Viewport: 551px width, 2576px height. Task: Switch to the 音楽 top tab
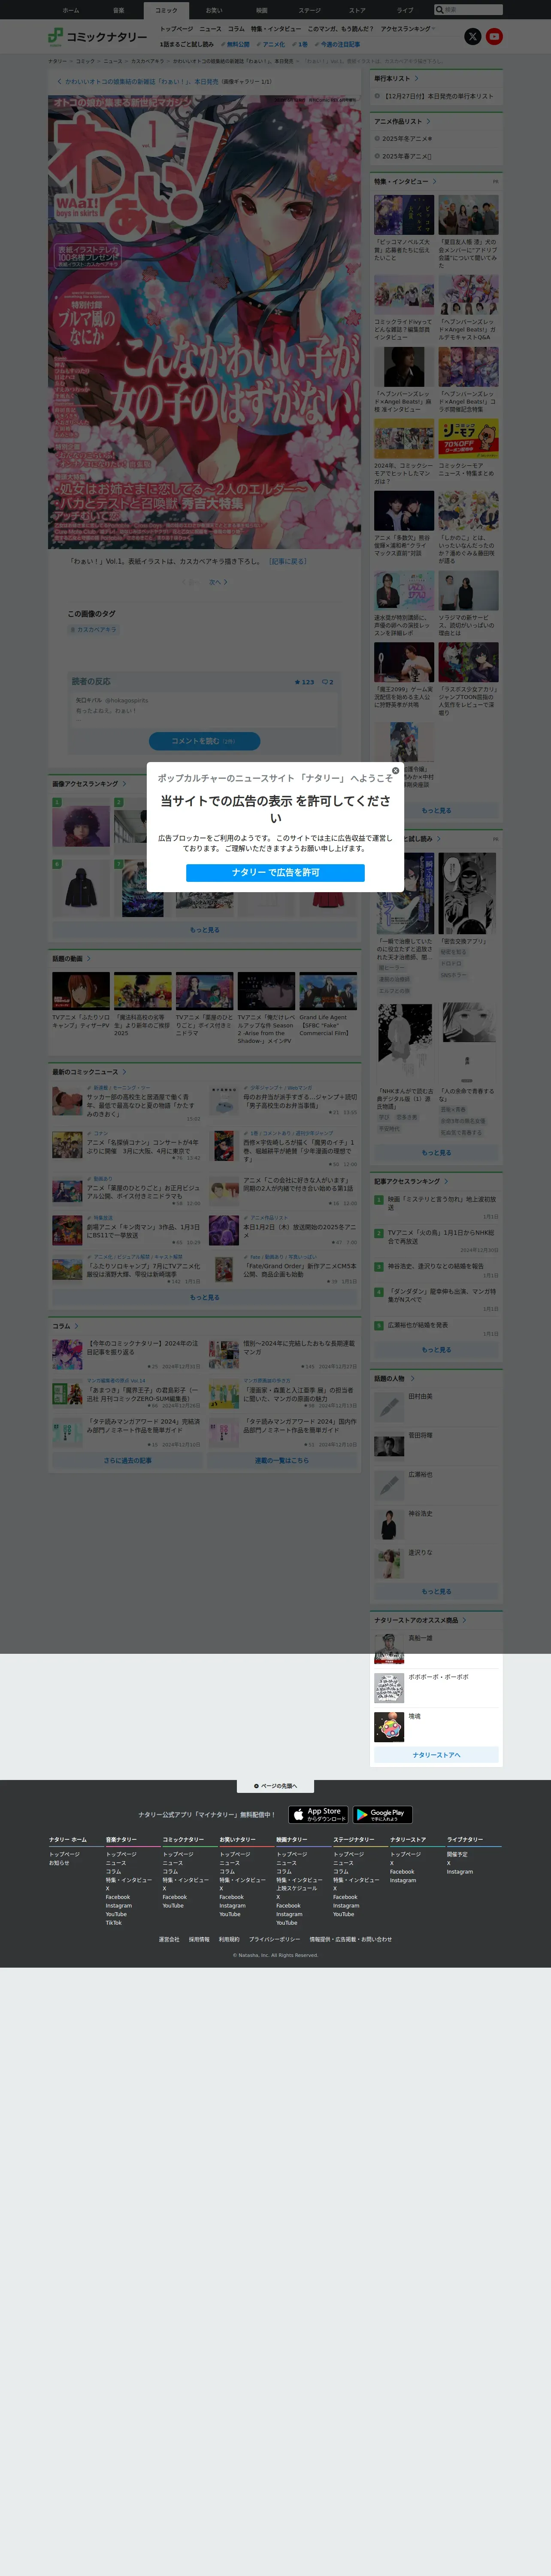118,10
